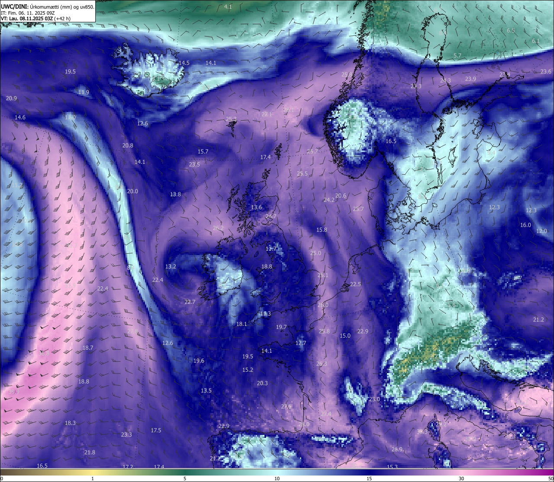554x482 pixels.
Task: Click the 11.9 value label
Action: click(84, 93)
